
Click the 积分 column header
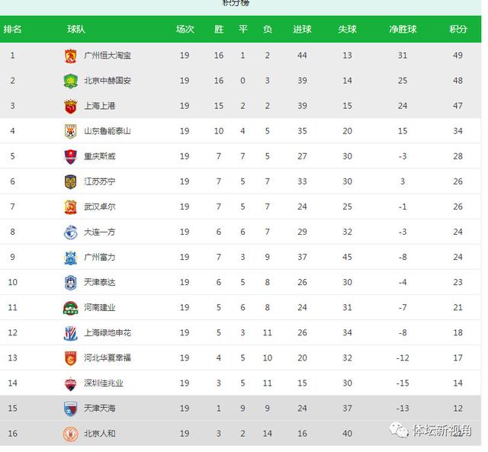(x=458, y=30)
